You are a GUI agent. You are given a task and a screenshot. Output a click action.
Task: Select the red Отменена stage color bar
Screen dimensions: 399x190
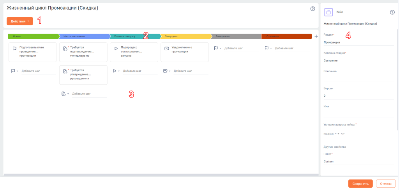pos(286,37)
